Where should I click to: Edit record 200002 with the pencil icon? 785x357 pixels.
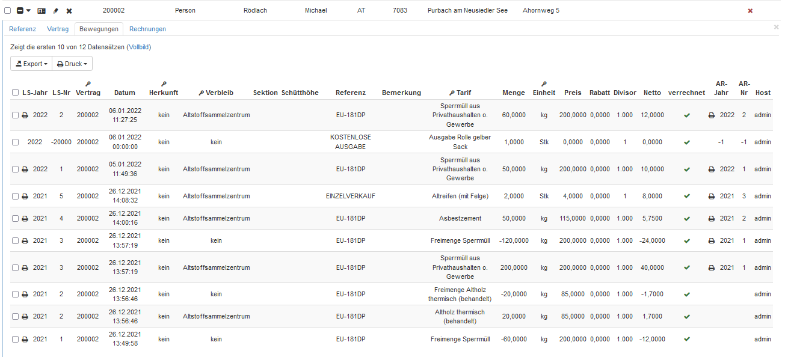coord(56,11)
